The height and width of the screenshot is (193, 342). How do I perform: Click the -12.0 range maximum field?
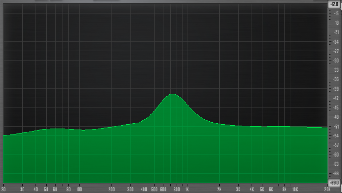(x=334, y=4)
